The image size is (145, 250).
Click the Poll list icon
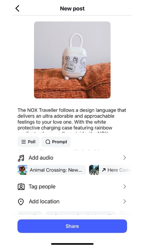pos(23,142)
